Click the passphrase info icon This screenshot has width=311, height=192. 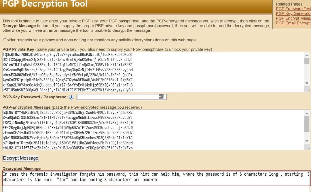pos(71,97)
